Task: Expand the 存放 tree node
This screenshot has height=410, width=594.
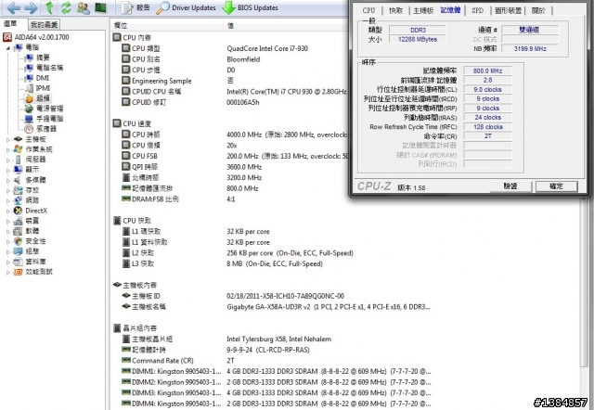Action: click(8, 190)
